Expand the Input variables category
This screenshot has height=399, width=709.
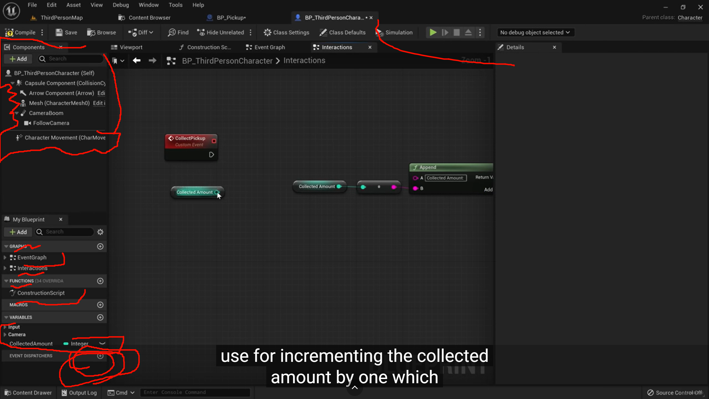coord(5,327)
